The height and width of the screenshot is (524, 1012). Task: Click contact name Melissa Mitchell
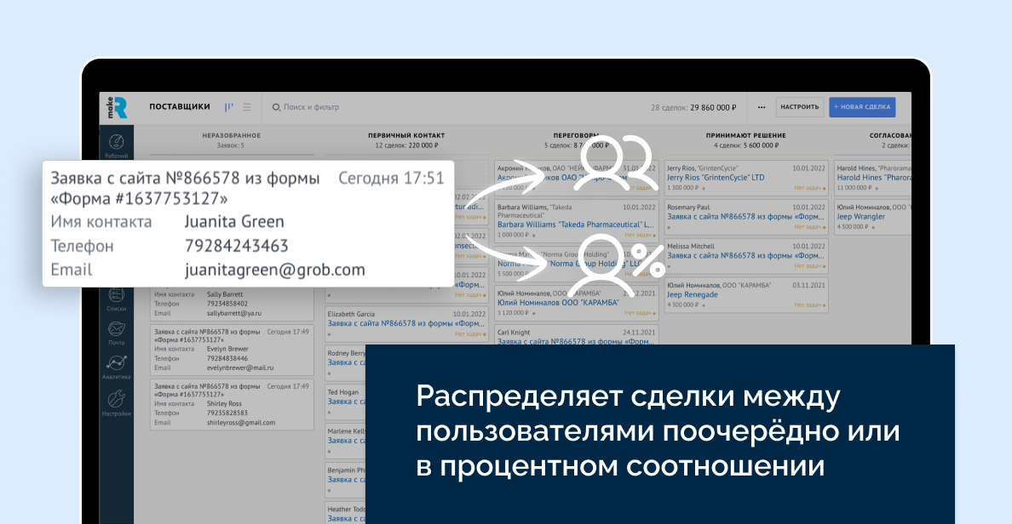point(690,246)
